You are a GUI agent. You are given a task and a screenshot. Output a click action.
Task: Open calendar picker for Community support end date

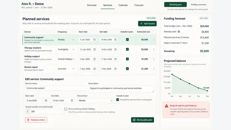coord(115,40)
